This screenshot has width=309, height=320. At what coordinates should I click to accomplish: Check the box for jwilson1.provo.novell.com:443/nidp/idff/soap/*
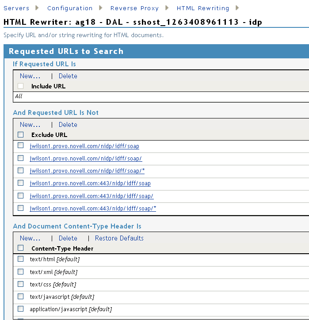pyautogui.click(x=20, y=208)
